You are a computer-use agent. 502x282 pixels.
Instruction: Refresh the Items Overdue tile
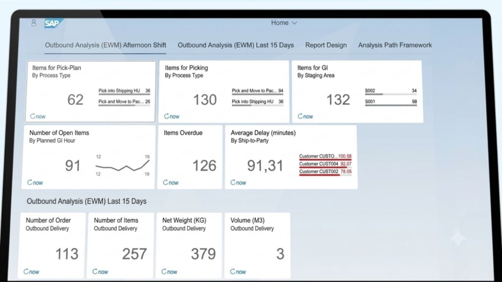(171, 183)
